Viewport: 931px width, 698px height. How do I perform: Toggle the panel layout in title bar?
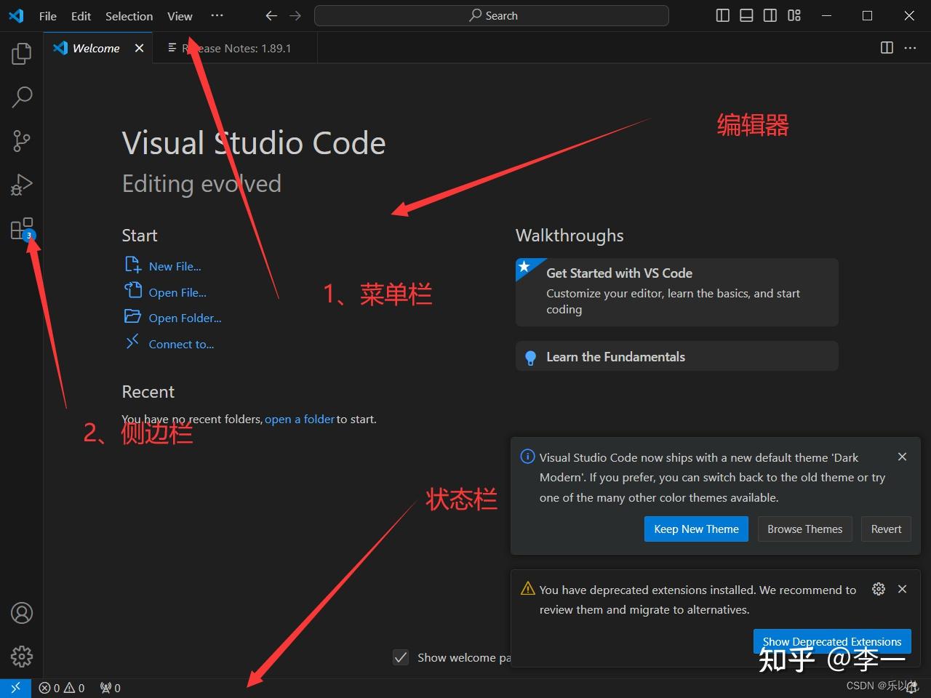[x=746, y=15]
